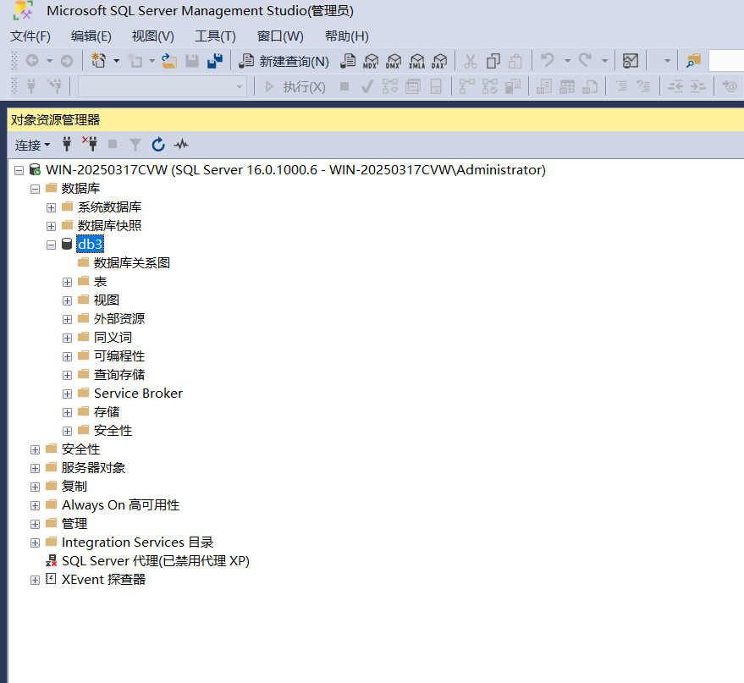The width and height of the screenshot is (744, 683).
Task: Open the 窗口(W) menu
Action: pos(280,36)
